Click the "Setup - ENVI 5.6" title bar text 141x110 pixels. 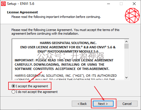click(21, 4)
